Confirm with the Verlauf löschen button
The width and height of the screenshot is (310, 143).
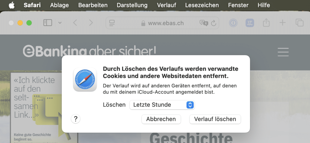point(215,119)
